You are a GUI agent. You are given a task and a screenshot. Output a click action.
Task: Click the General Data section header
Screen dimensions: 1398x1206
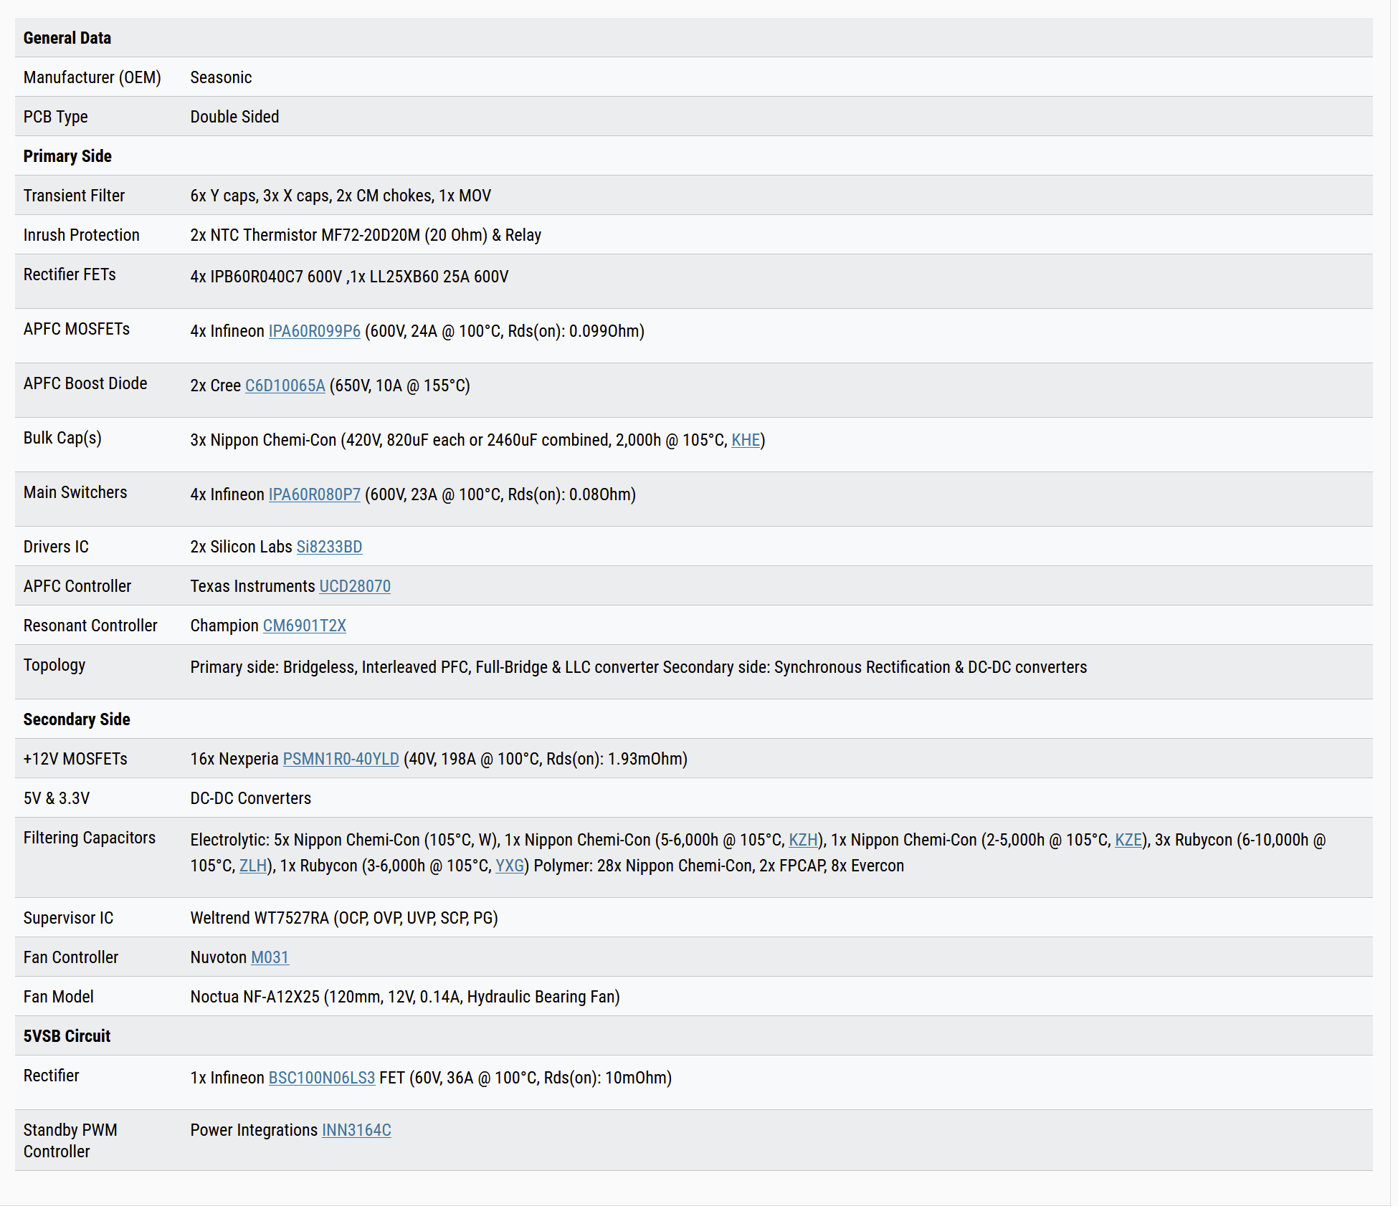click(67, 38)
